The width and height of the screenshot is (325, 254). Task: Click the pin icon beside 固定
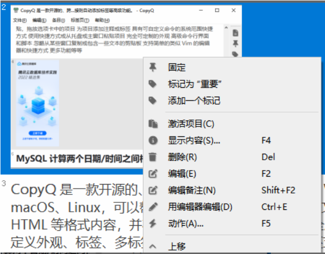click(x=153, y=67)
